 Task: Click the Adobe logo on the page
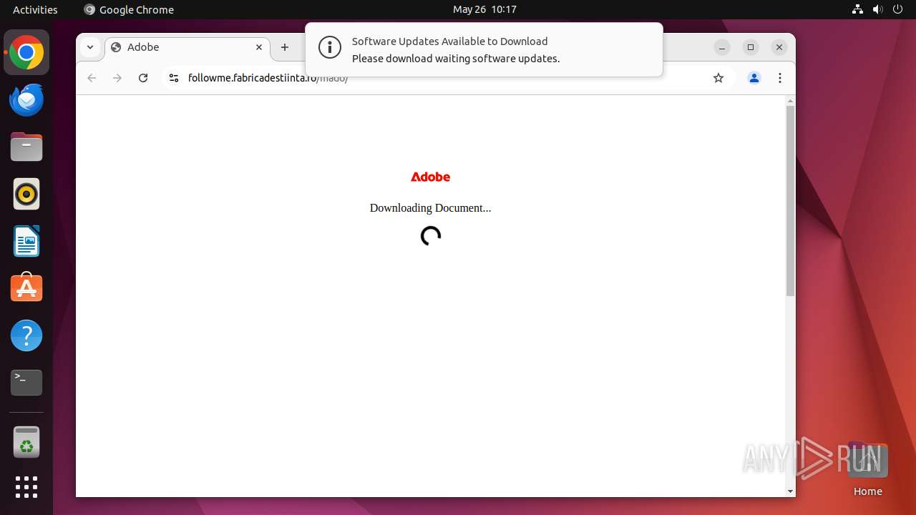click(x=430, y=177)
